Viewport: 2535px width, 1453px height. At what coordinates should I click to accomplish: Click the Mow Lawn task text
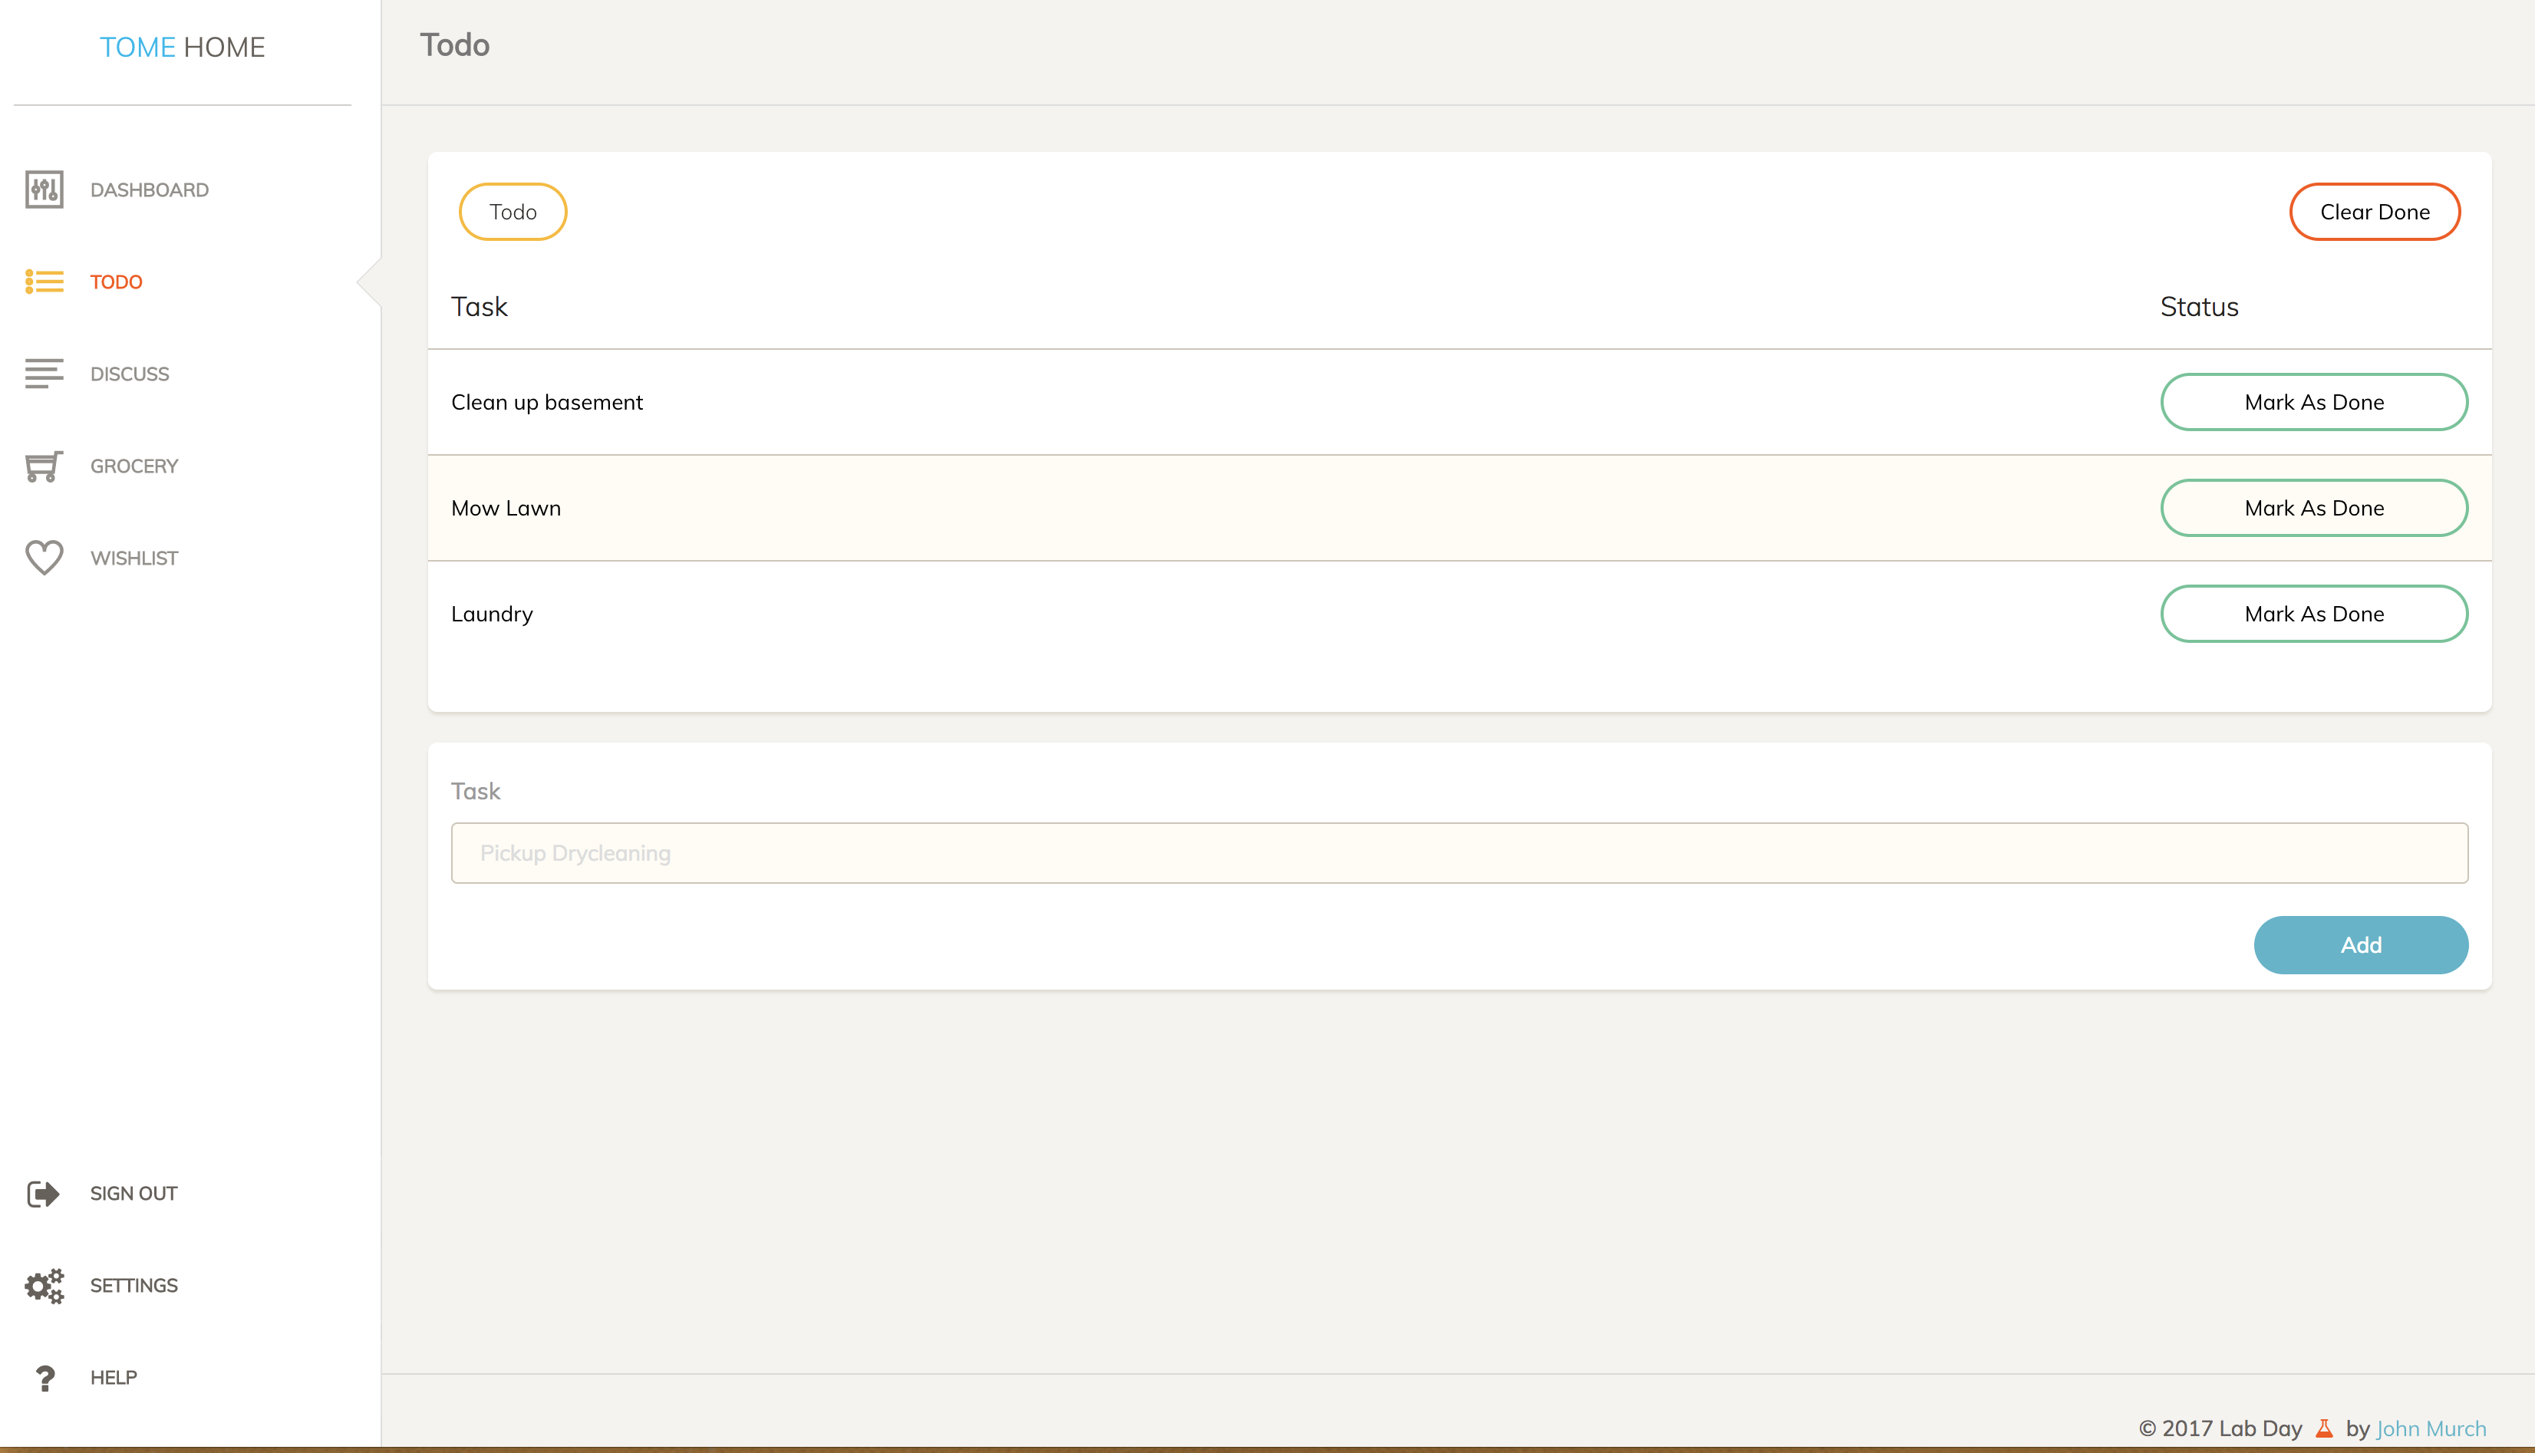point(506,508)
